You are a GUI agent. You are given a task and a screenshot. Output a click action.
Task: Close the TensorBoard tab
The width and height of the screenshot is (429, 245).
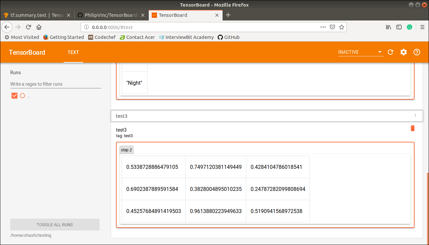(x=217, y=15)
